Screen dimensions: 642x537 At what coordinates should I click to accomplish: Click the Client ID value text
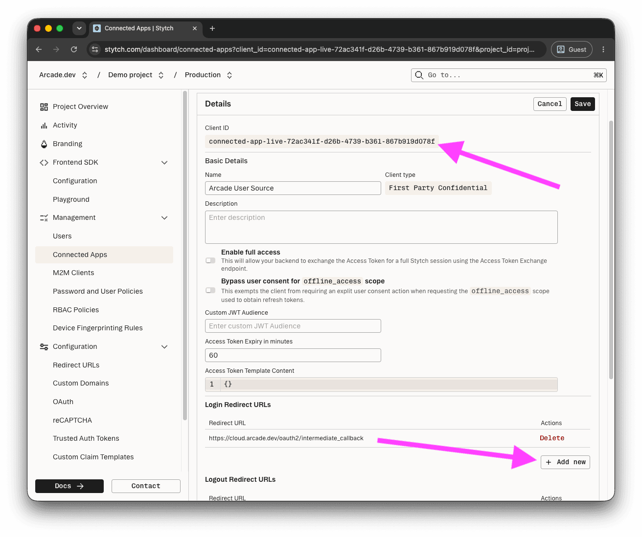(x=322, y=142)
